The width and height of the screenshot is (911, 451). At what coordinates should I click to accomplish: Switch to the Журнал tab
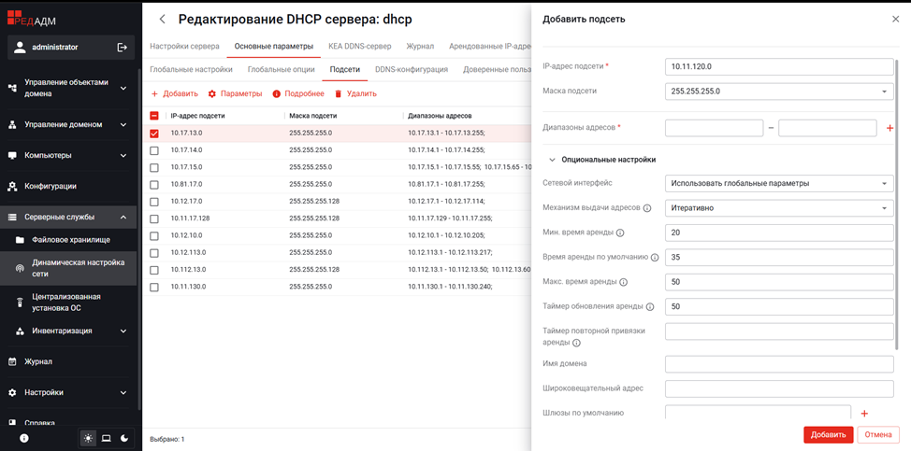click(420, 47)
